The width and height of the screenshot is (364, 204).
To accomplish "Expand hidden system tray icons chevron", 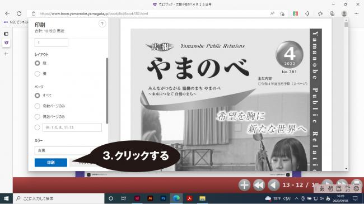I will click(x=296, y=198).
